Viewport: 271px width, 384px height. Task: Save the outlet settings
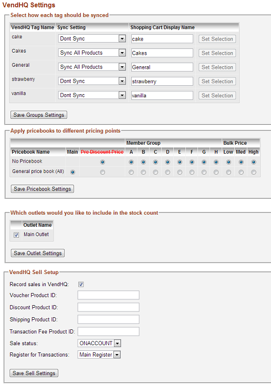pyautogui.click(x=38, y=253)
